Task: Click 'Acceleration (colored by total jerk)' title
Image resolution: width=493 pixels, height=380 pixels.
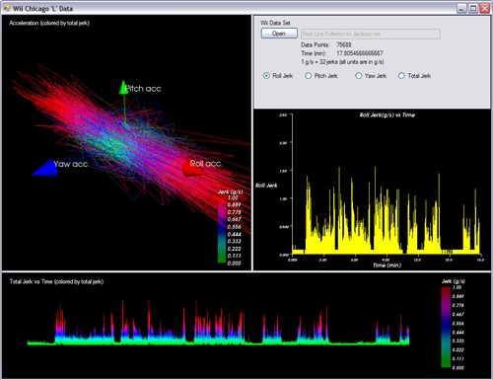Action: click(x=49, y=23)
